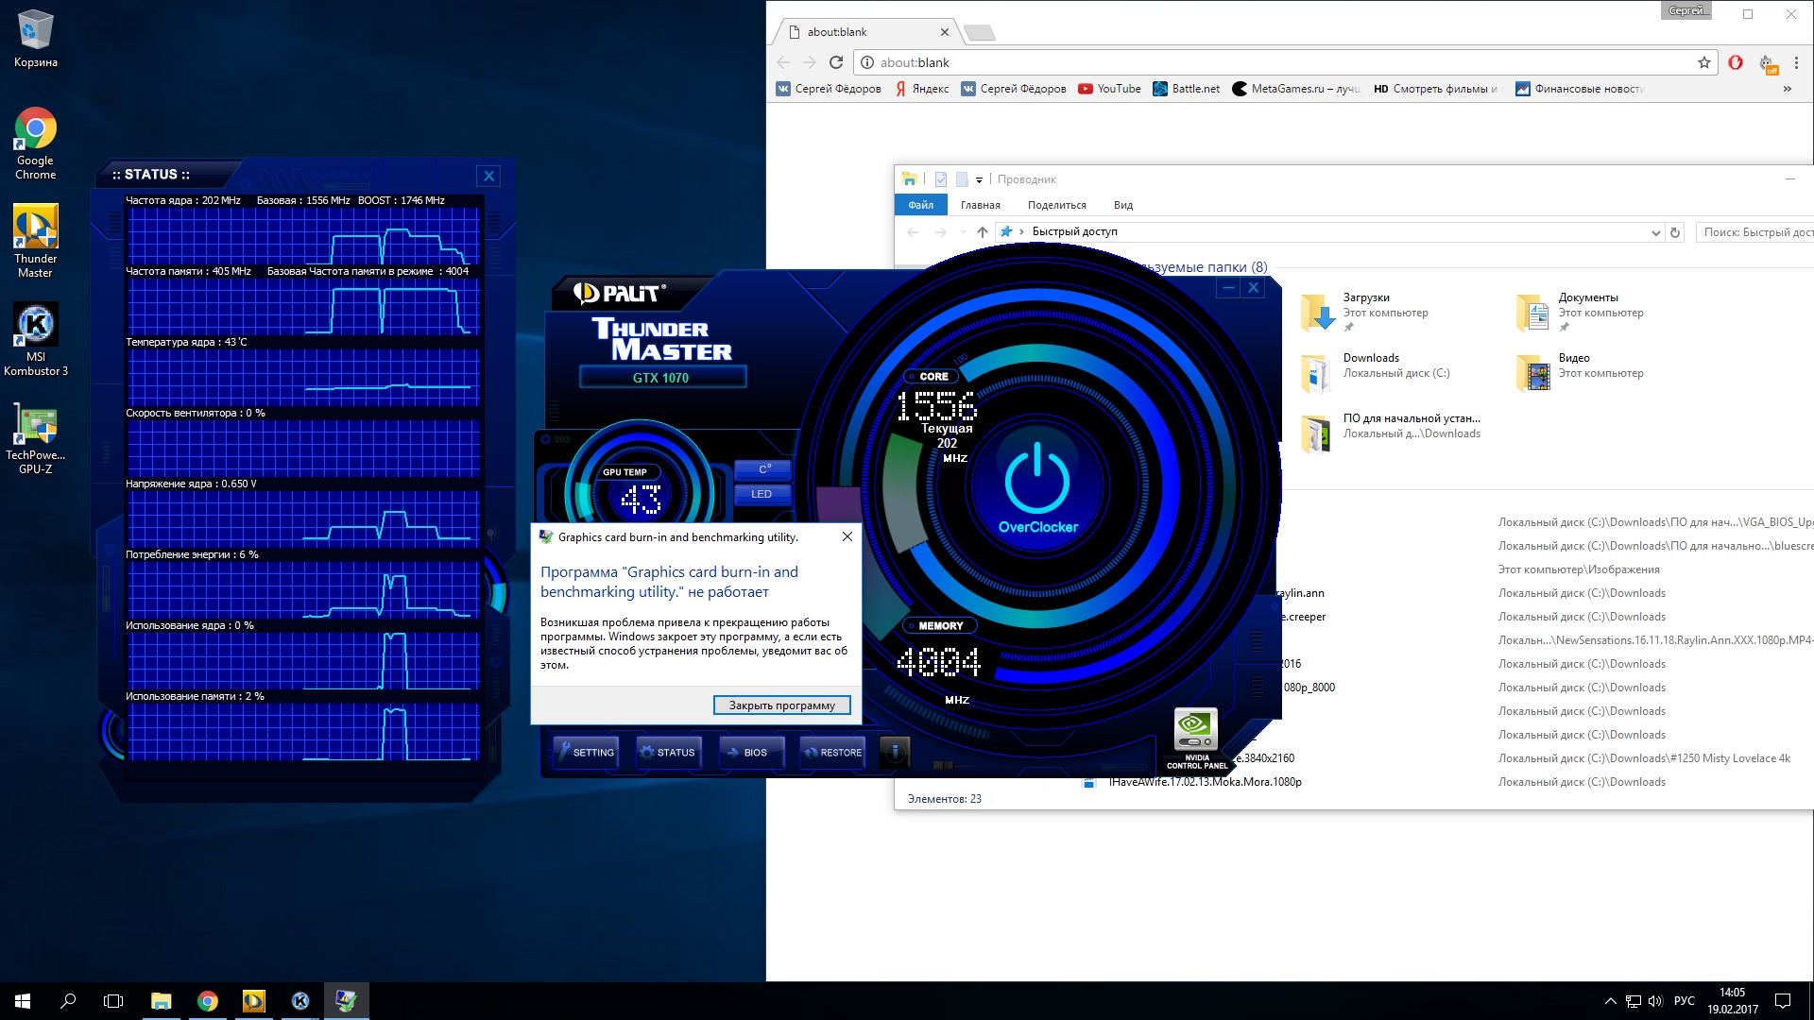Screen dimensions: 1814x1020
Task: Open Quick Access Toolbar customize dropdown
Action: 979,179
